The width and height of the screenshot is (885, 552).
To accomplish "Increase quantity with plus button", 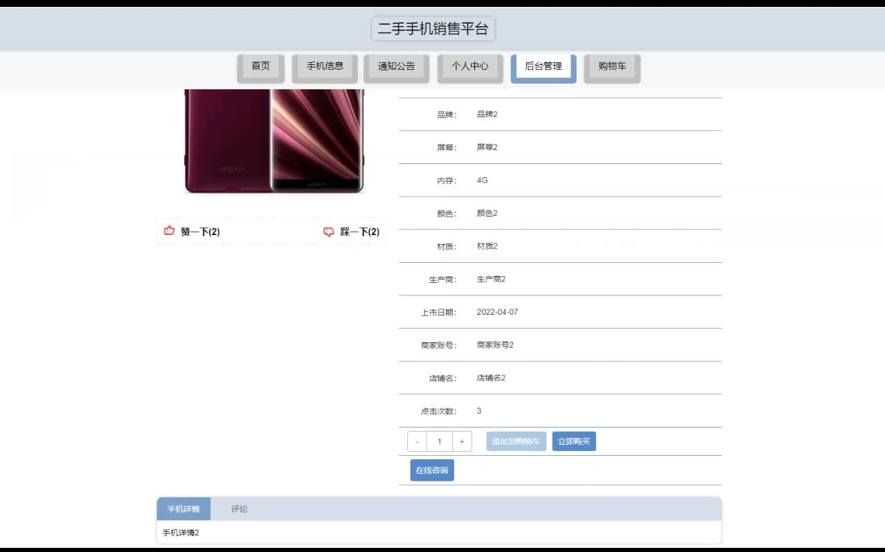I will pos(462,441).
